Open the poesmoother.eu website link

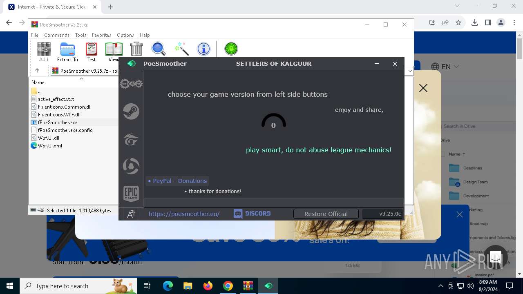tap(184, 214)
